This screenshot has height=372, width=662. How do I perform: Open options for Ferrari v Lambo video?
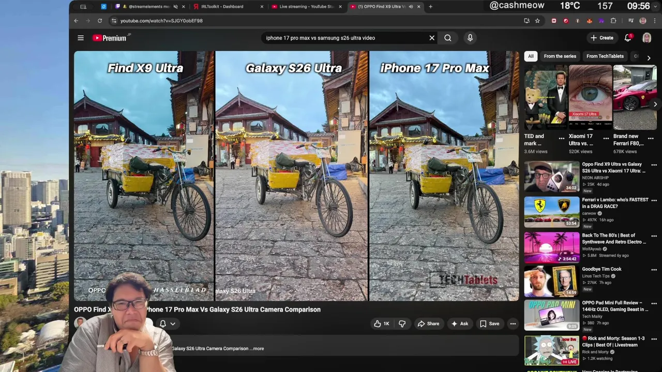(654, 200)
